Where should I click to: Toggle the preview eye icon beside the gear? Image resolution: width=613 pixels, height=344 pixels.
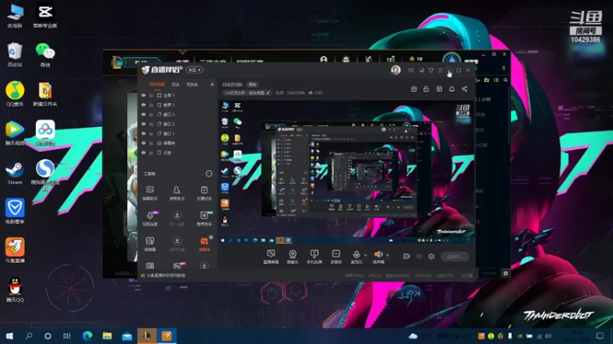(419, 256)
